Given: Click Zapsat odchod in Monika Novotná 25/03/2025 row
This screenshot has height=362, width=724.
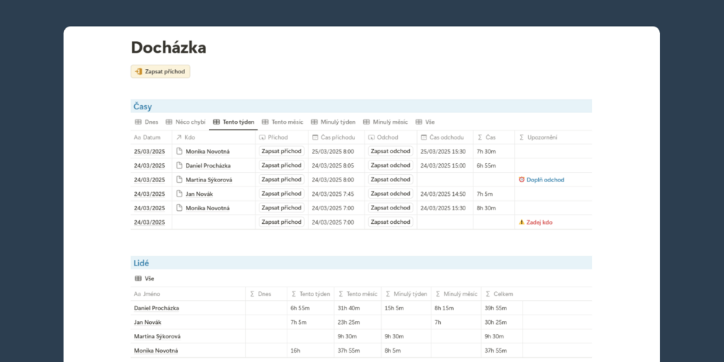Looking at the screenshot, I should tap(390, 151).
